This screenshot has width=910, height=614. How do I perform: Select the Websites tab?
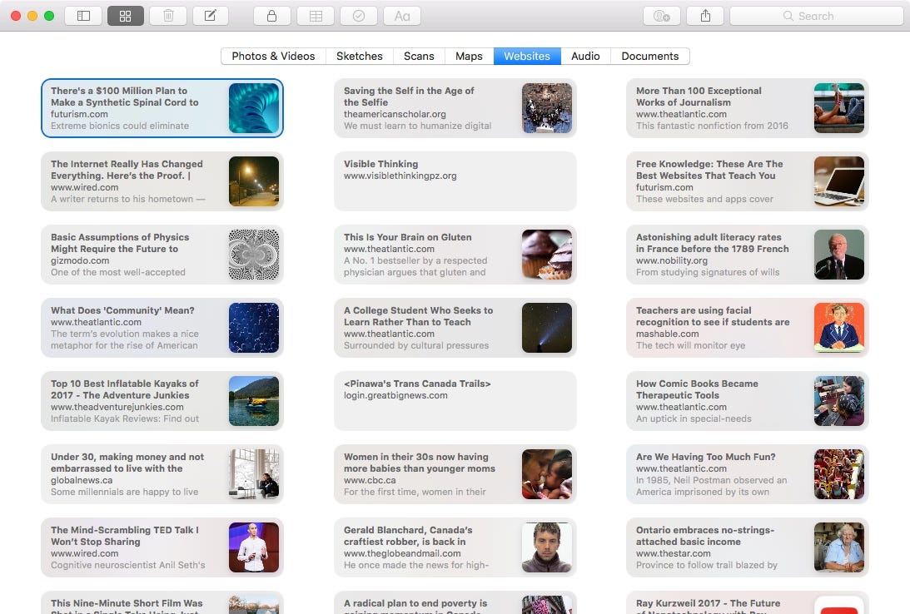(527, 57)
